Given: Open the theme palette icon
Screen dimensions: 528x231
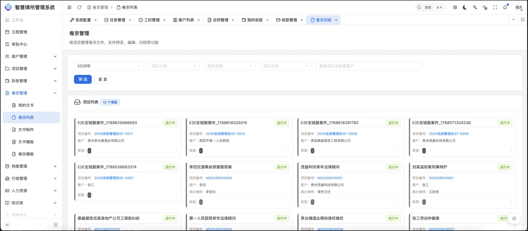Looking at the screenshot, I should [485, 7].
